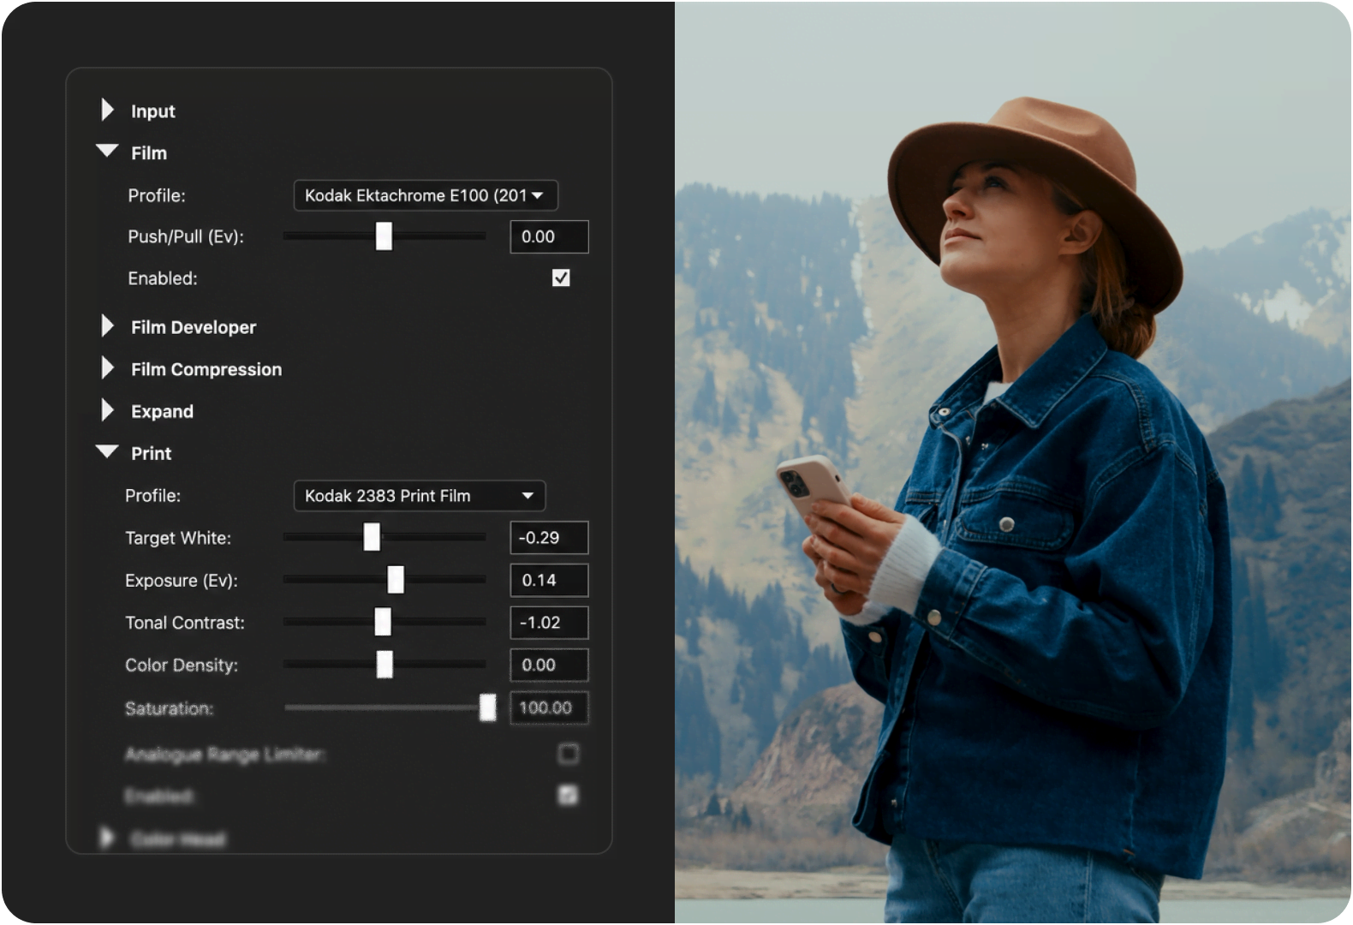Click the Film Compression label
Screen dimensions: 1353x925
tap(206, 369)
